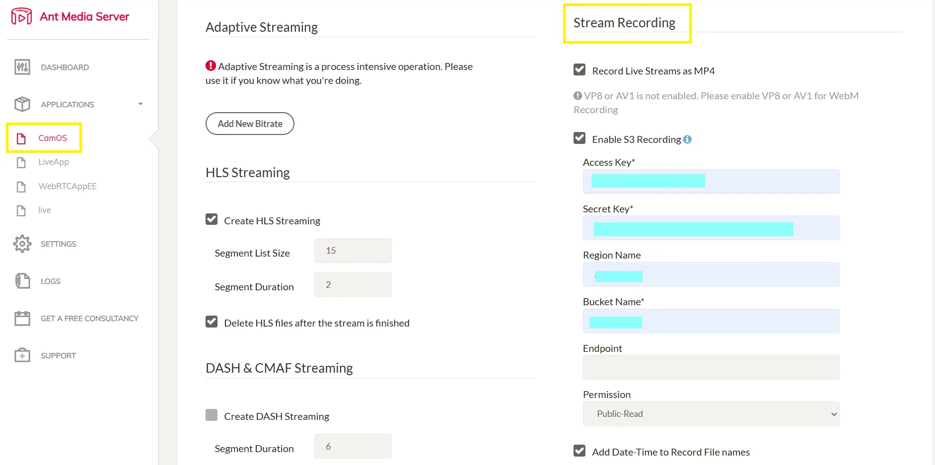This screenshot has height=465, width=935.
Task: Click the Endpoint input field
Action: pos(711,367)
